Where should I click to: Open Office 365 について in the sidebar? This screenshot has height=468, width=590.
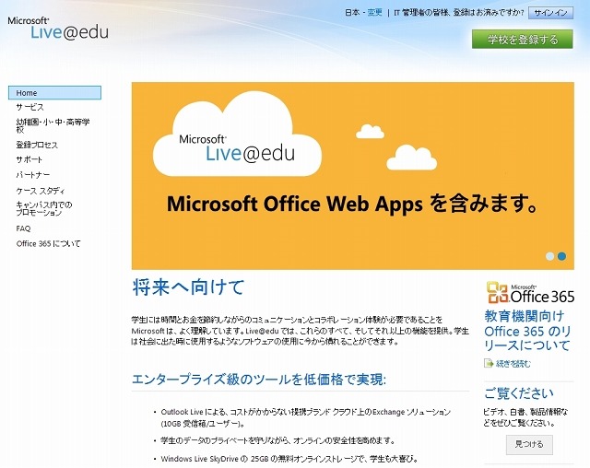48,243
